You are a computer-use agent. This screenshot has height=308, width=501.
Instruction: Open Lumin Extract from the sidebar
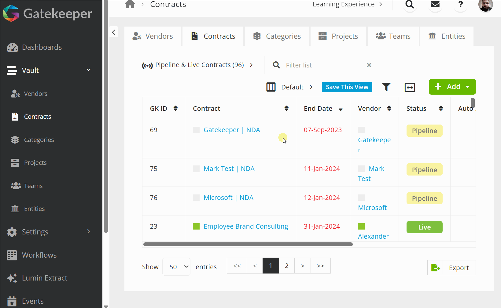coord(37,278)
